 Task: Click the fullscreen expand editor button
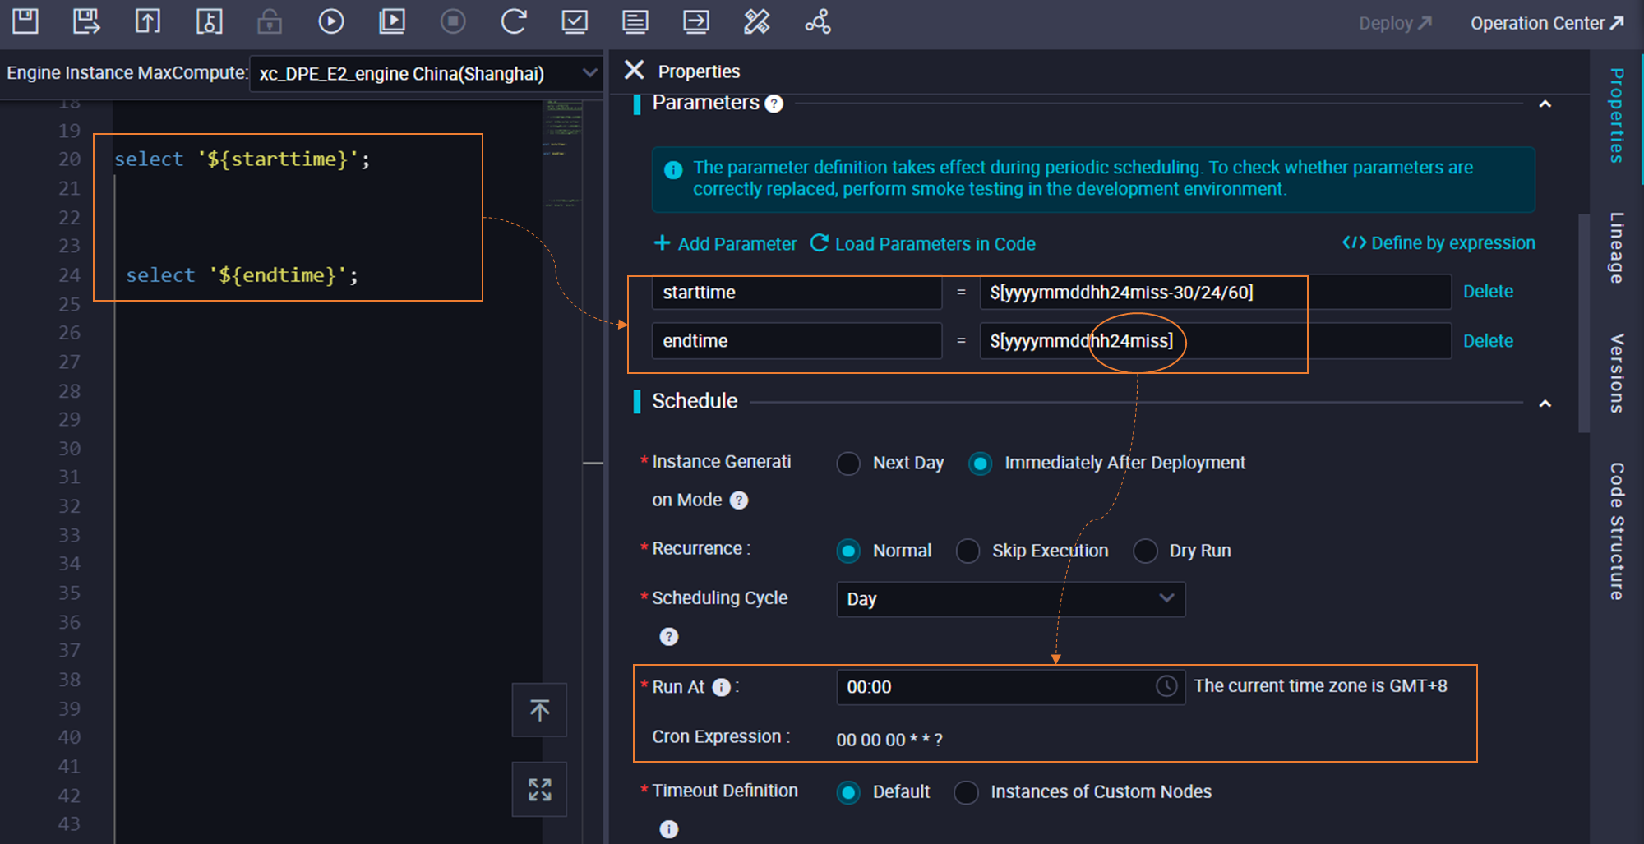[x=539, y=789]
